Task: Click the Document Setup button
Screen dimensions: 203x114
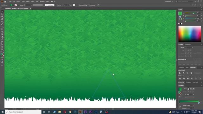Action: point(83,5)
